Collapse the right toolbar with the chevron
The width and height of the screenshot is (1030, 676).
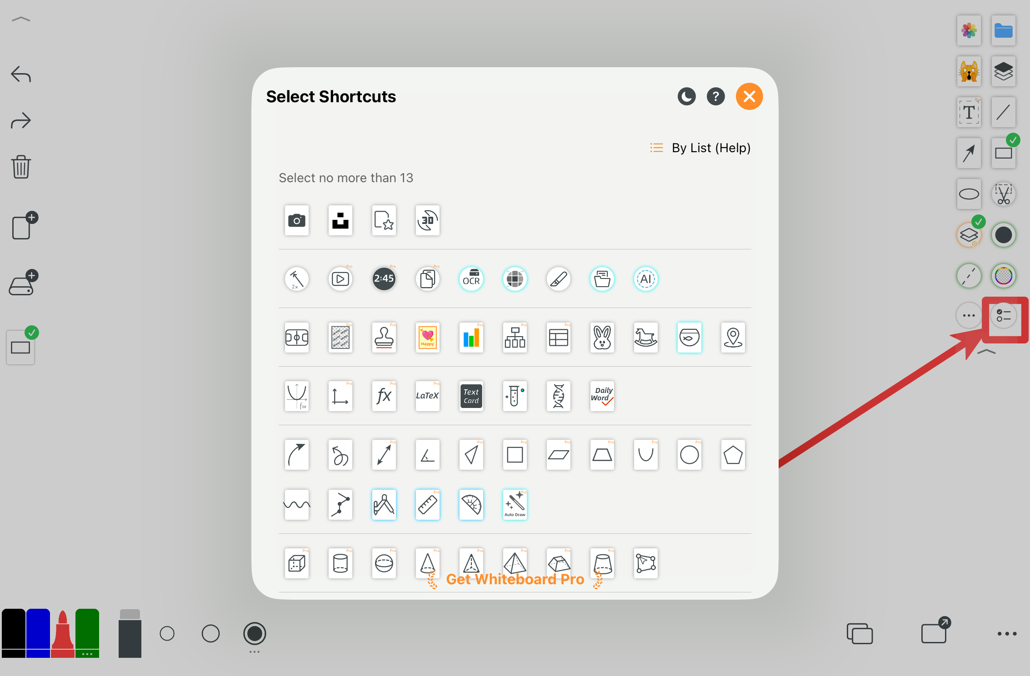(986, 352)
